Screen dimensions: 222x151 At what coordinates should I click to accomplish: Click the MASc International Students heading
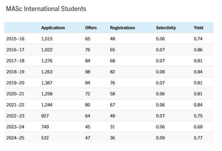tap(46, 9)
